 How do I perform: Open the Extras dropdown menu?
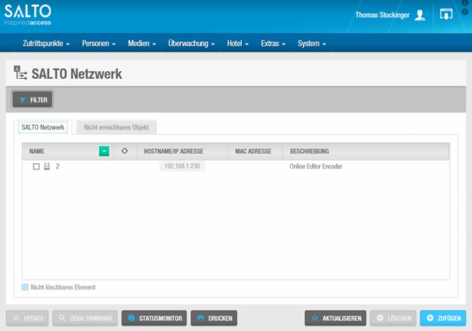(273, 44)
